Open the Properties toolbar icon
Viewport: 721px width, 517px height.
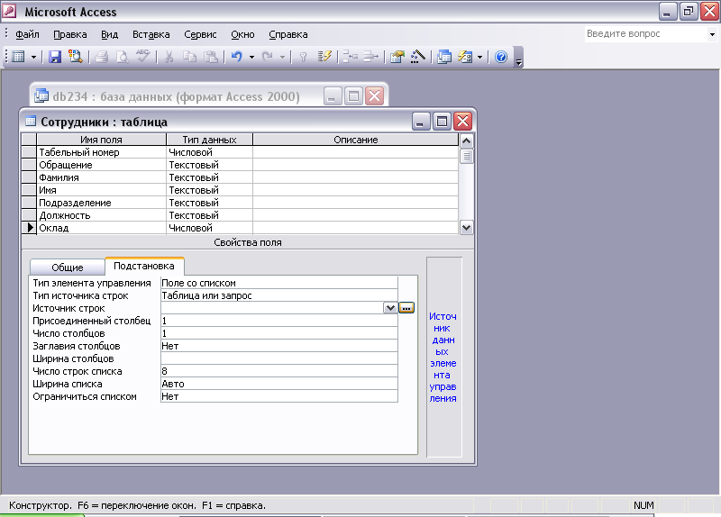coord(397,57)
